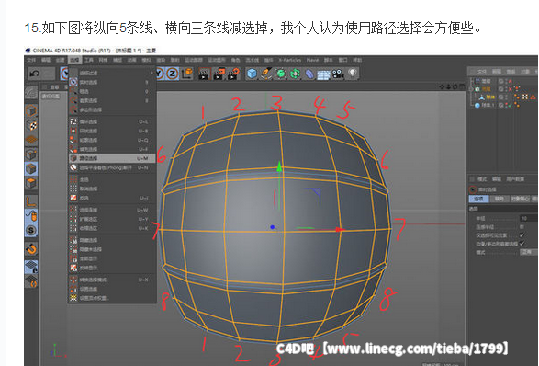Open the 模式 dropdown showing 正常
Image resolution: width=539 pixels, height=366 pixels.
click(x=528, y=252)
